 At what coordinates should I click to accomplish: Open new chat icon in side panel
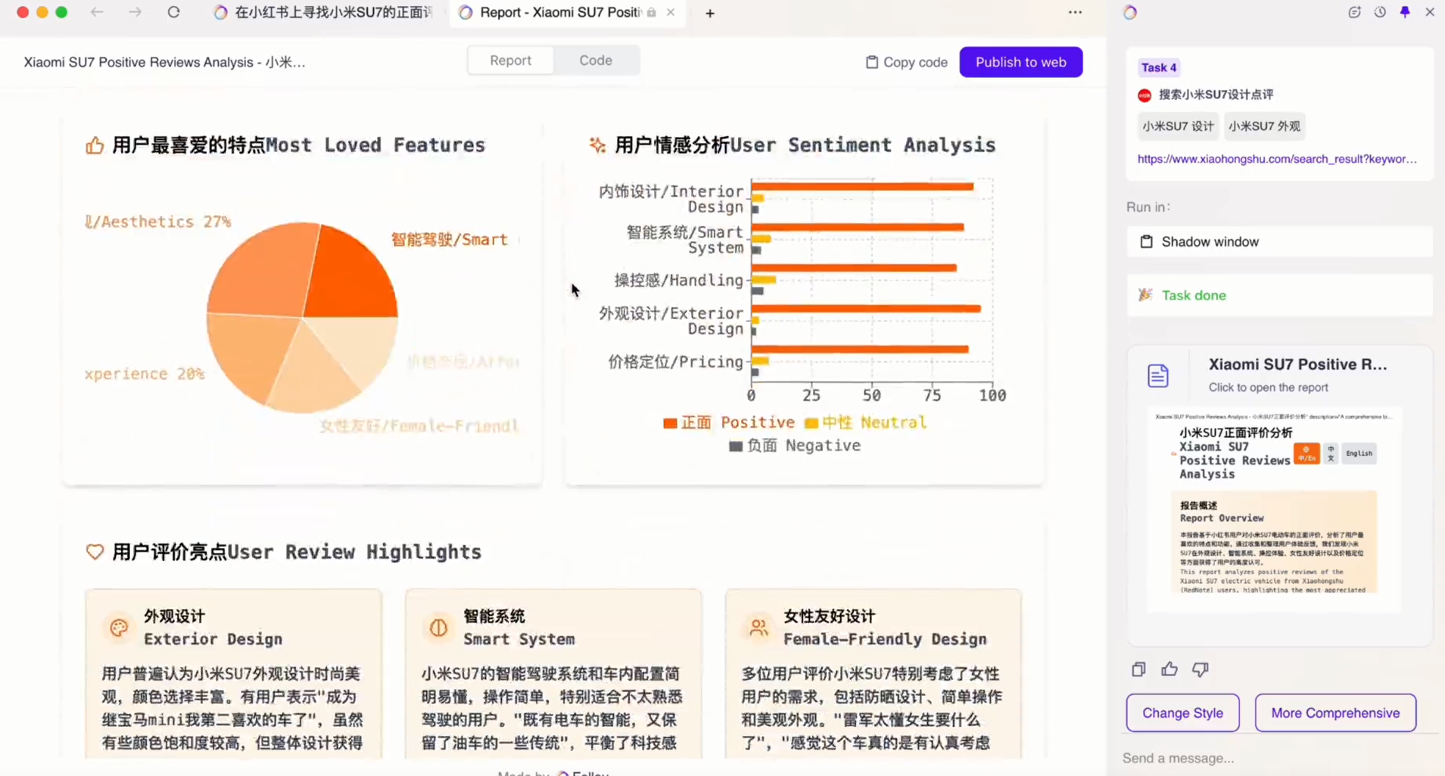[x=1354, y=12]
